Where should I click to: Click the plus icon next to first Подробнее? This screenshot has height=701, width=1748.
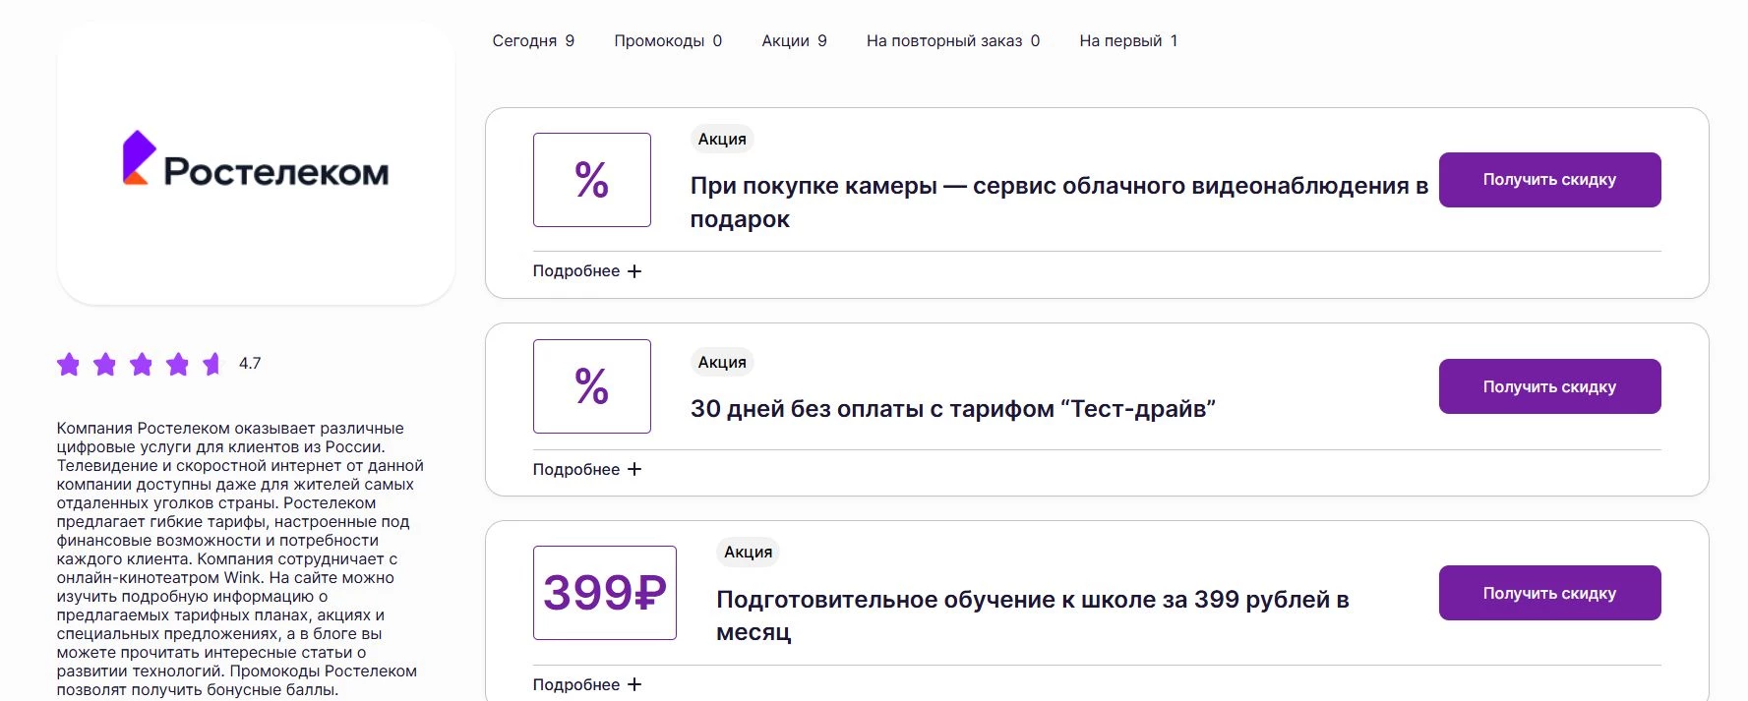[634, 270]
